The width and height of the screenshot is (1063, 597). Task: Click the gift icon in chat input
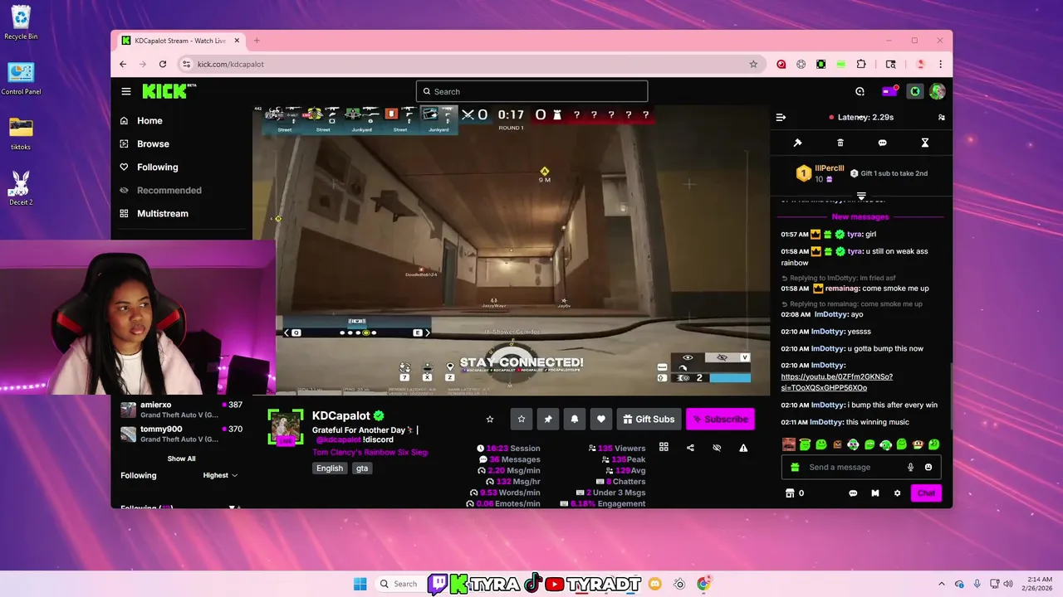(x=795, y=467)
